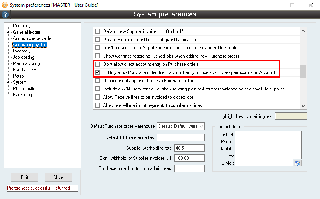This screenshot has height=199, width=320.
Task: Open the Job costing preferences section
Action: pos(24,57)
